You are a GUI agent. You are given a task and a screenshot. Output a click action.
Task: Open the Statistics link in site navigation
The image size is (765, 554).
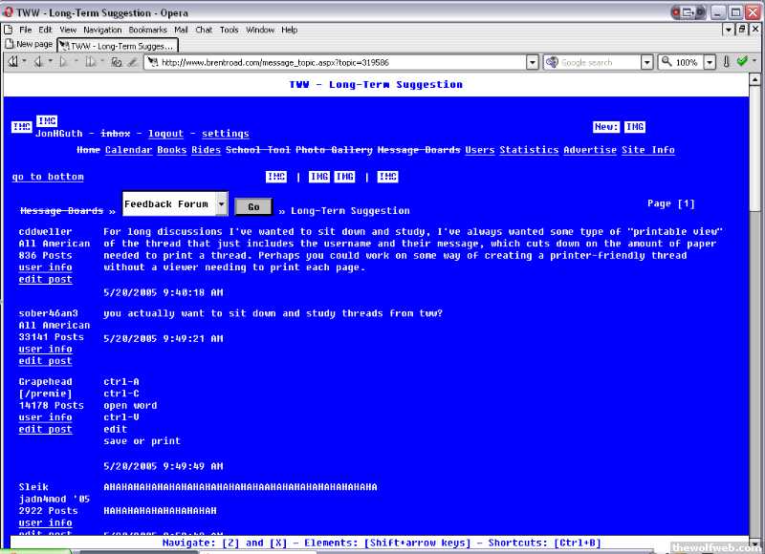pyautogui.click(x=529, y=150)
